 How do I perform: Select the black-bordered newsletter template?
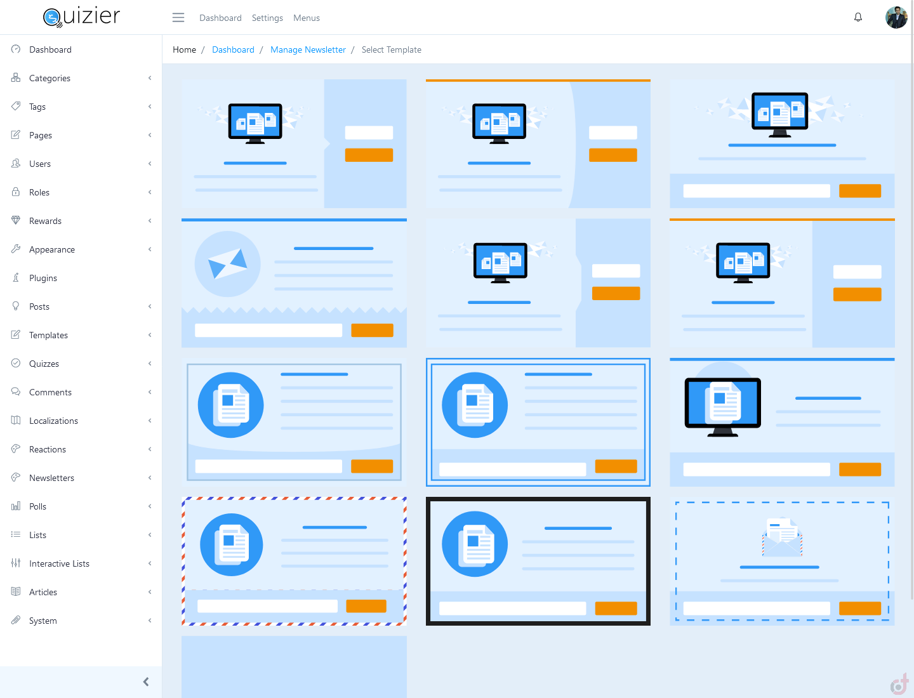(x=538, y=561)
